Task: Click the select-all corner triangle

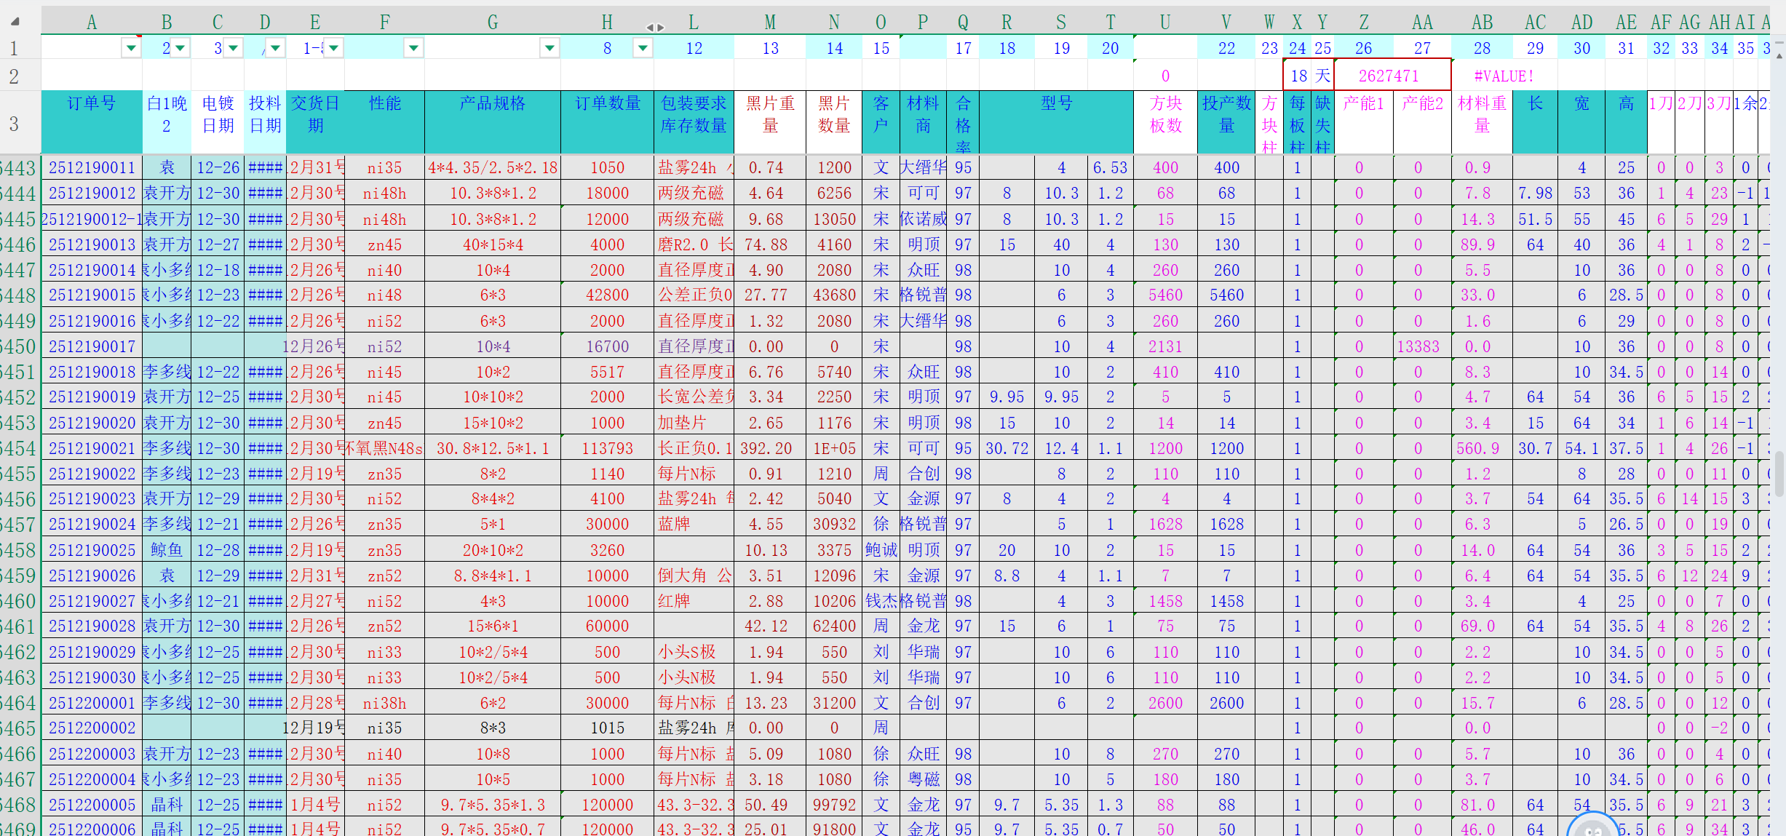Action: pyautogui.click(x=15, y=22)
